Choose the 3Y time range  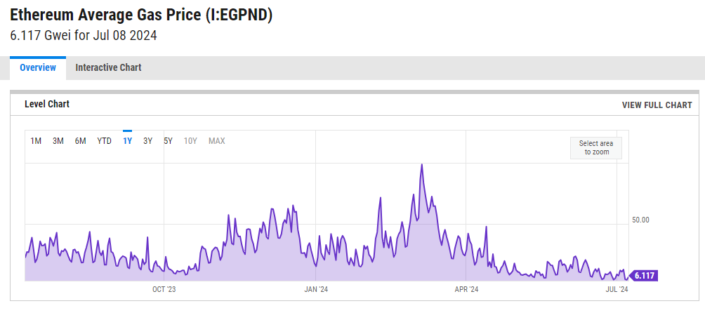point(148,141)
